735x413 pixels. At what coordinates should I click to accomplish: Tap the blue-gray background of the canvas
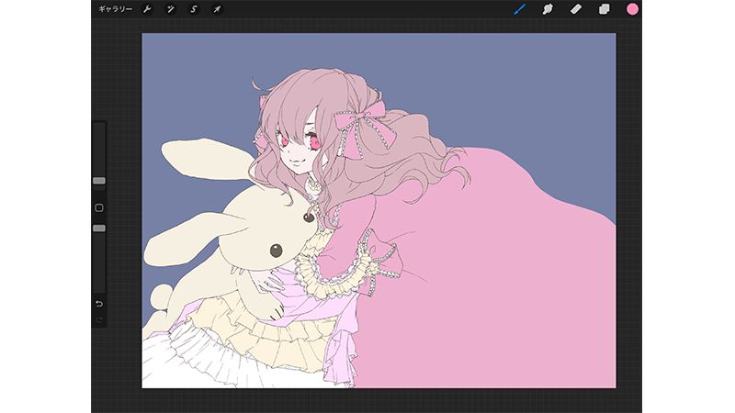coord(202,83)
